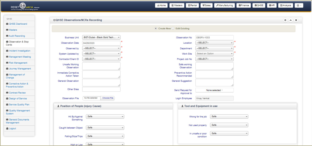The image size is (312, 146).
Task: Open the None selected approval button
Action: click(x=214, y=90)
